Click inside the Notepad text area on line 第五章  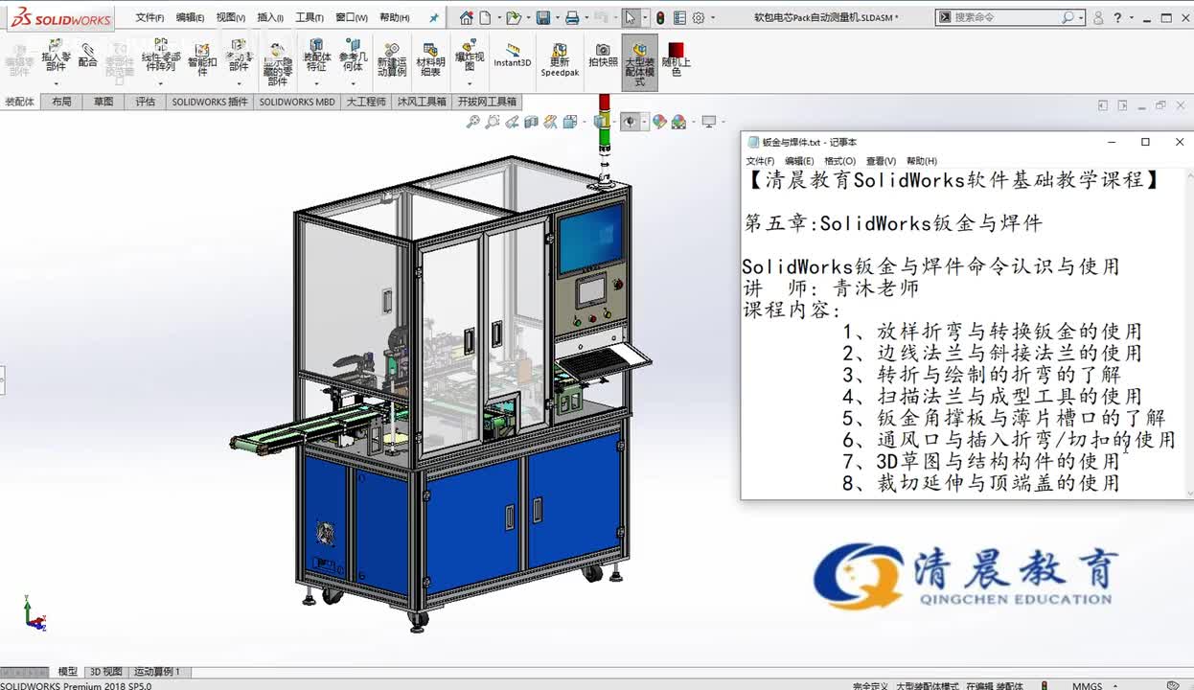[892, 223]
